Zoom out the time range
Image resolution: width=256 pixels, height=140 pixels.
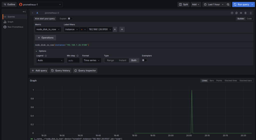[228, 4]
